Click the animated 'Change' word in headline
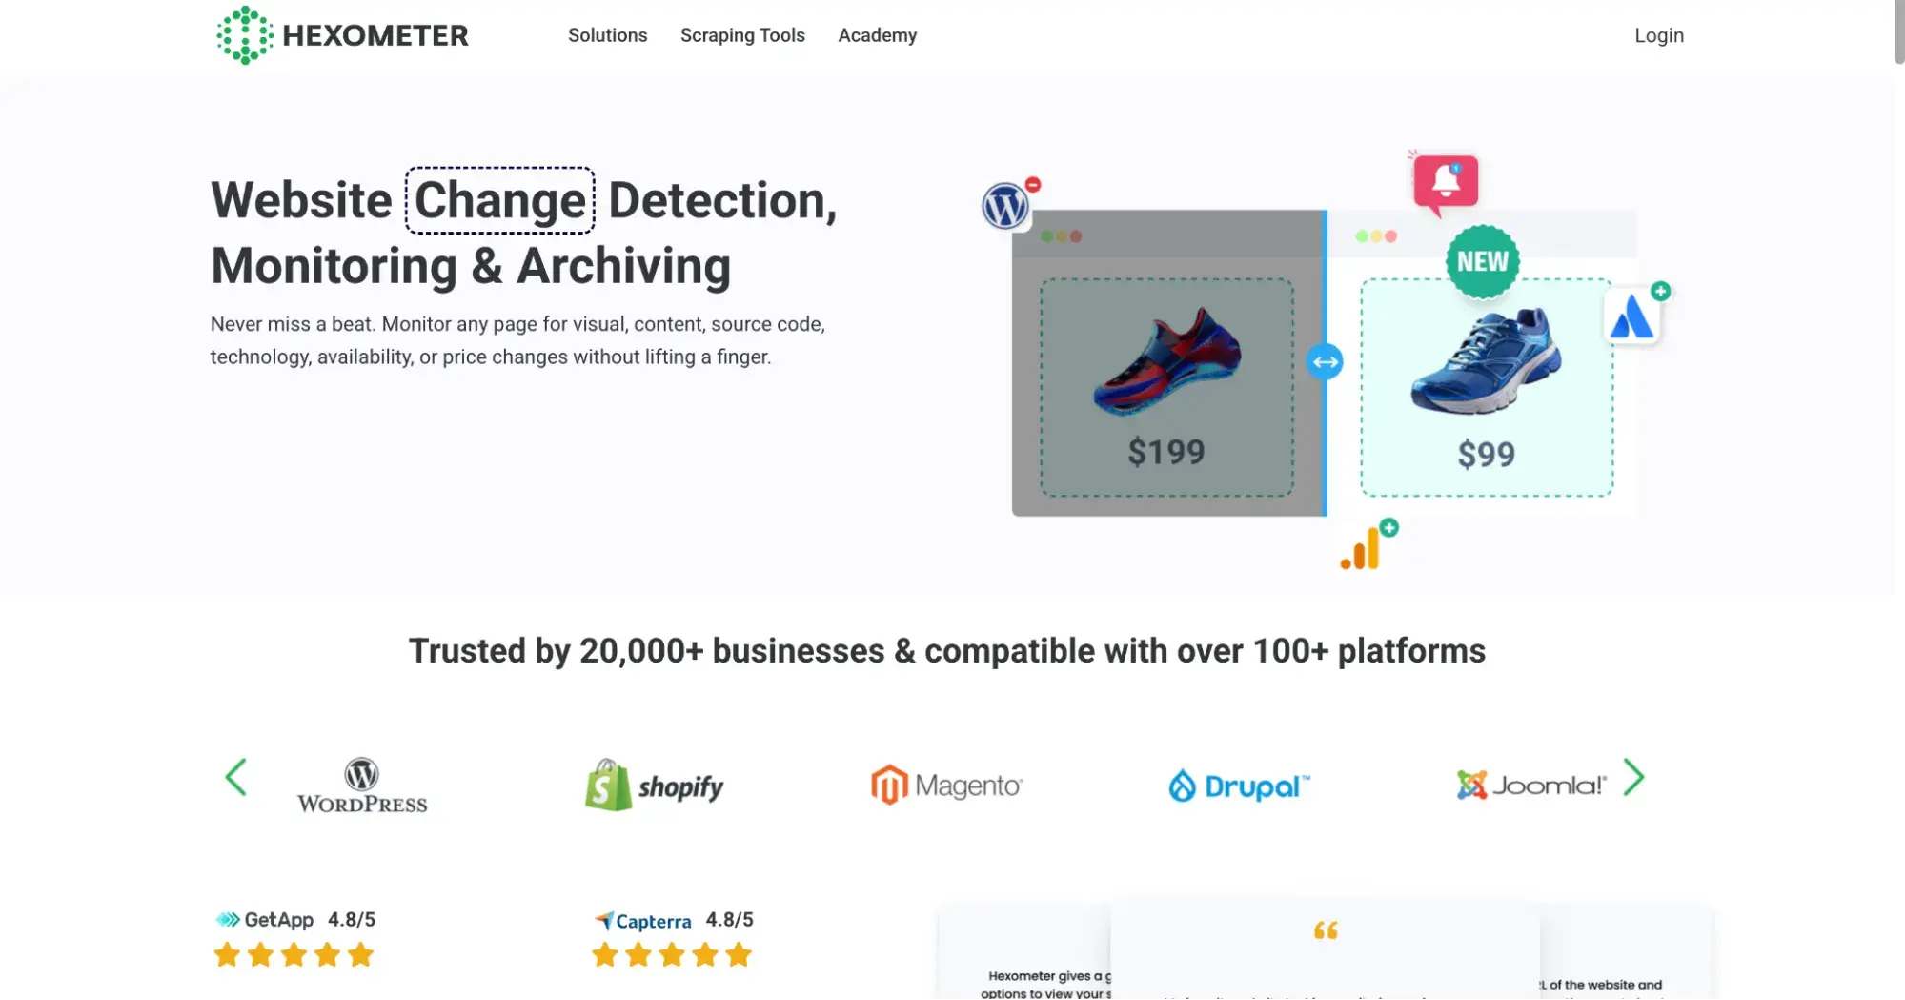1905x1000 pixels. [500, 200]
